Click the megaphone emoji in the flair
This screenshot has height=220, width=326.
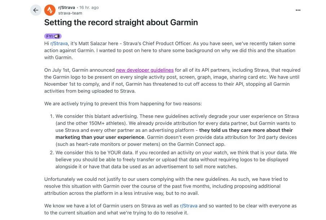tap(58, 36)
